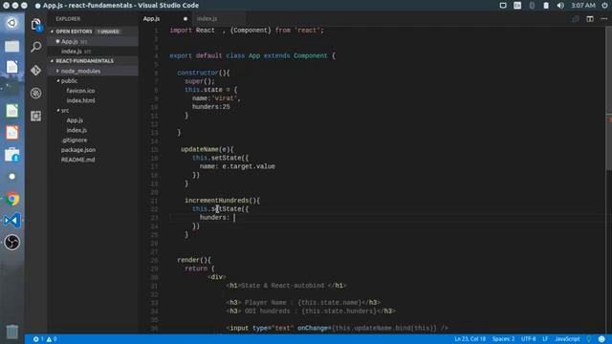Open the editor more actions menu

click(x=603, y=19)
